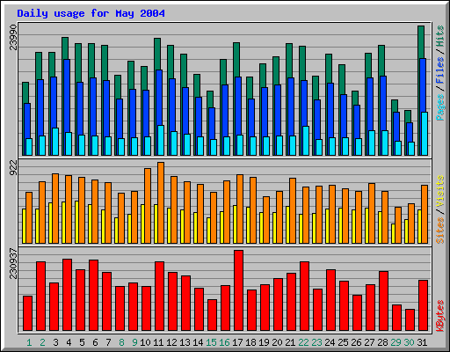
Task: Click the tallest orange bar for day 11
Action: (x=161, y=202)
